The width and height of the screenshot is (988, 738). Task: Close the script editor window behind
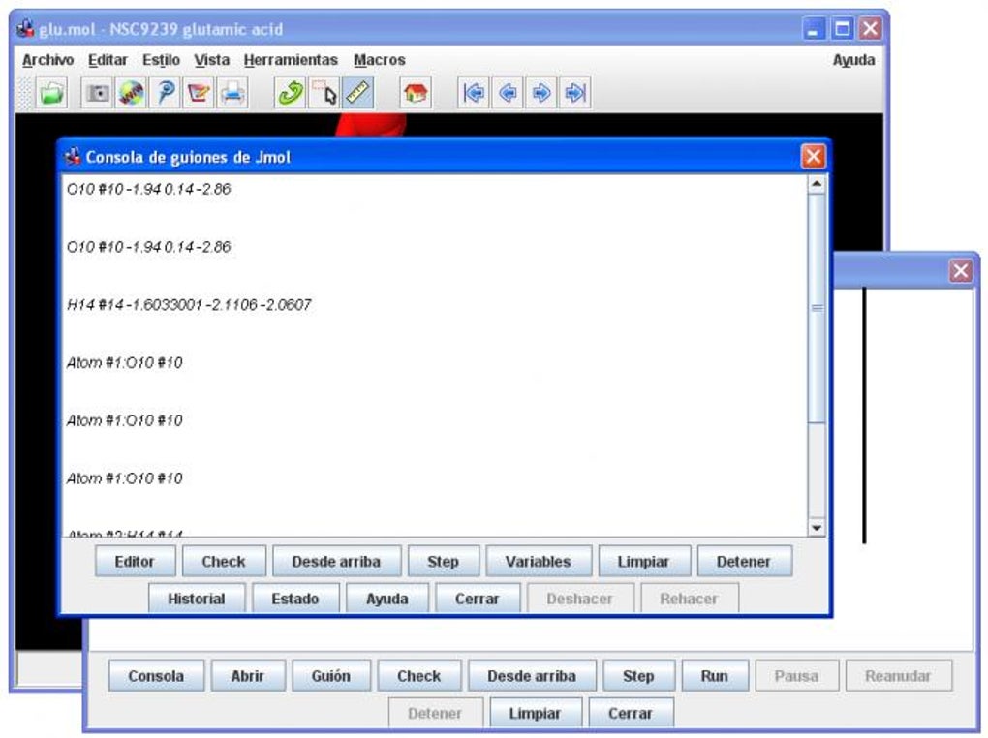coord(961,271)
